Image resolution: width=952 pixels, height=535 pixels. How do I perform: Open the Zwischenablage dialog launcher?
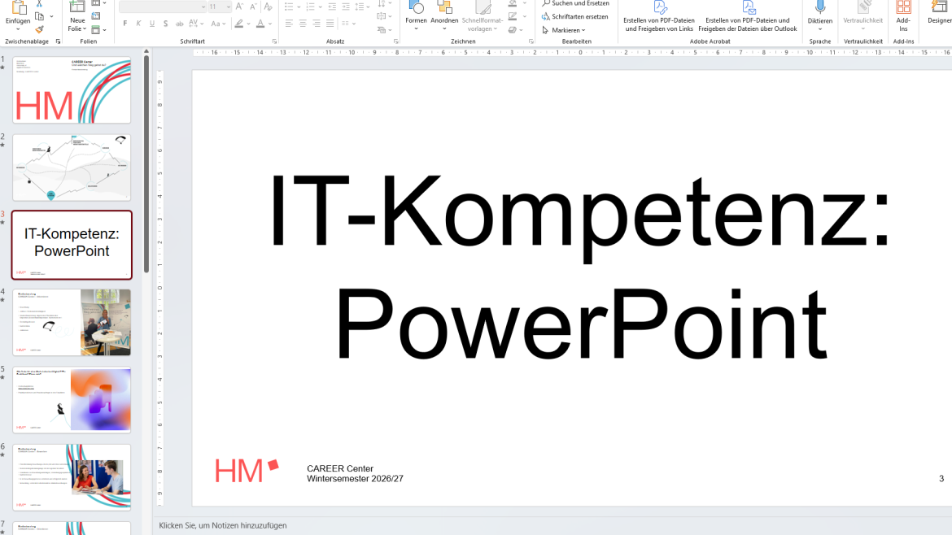(x=59, y=41)
